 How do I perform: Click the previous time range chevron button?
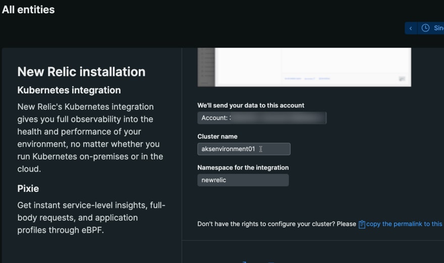tap(411, 28)
